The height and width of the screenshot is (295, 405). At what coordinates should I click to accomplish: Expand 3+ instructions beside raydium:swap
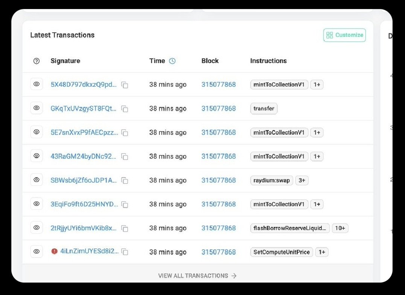point(302,181)
